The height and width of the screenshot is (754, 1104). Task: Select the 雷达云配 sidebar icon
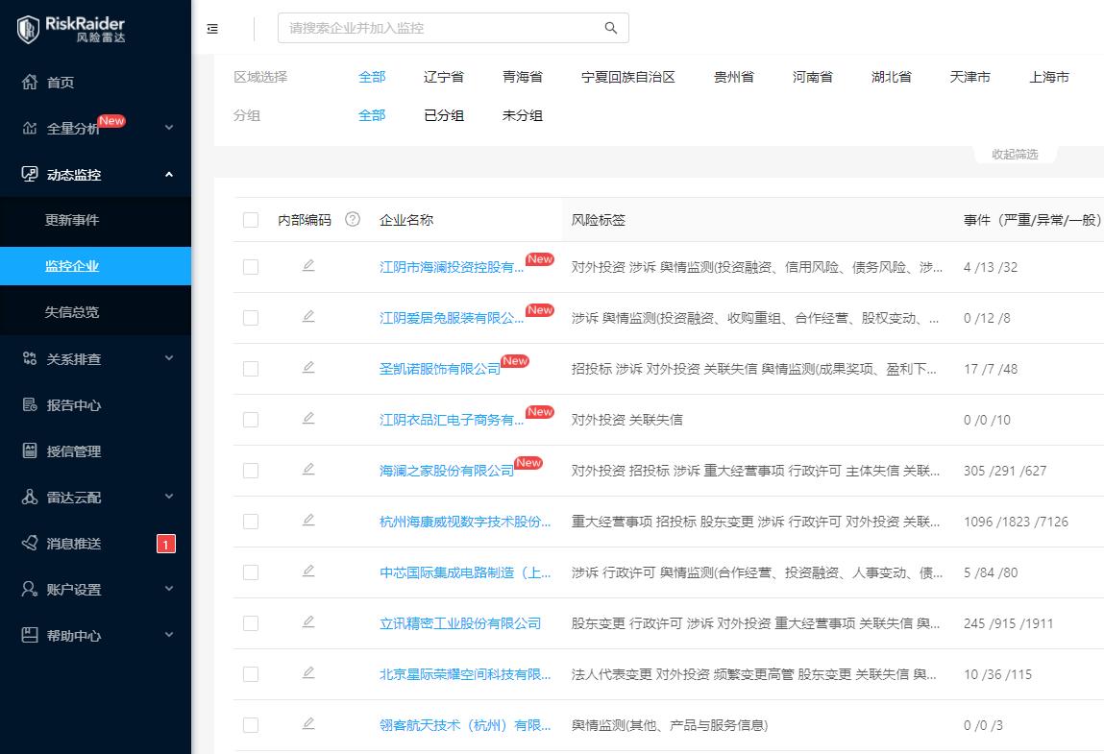tap(33, 497)
